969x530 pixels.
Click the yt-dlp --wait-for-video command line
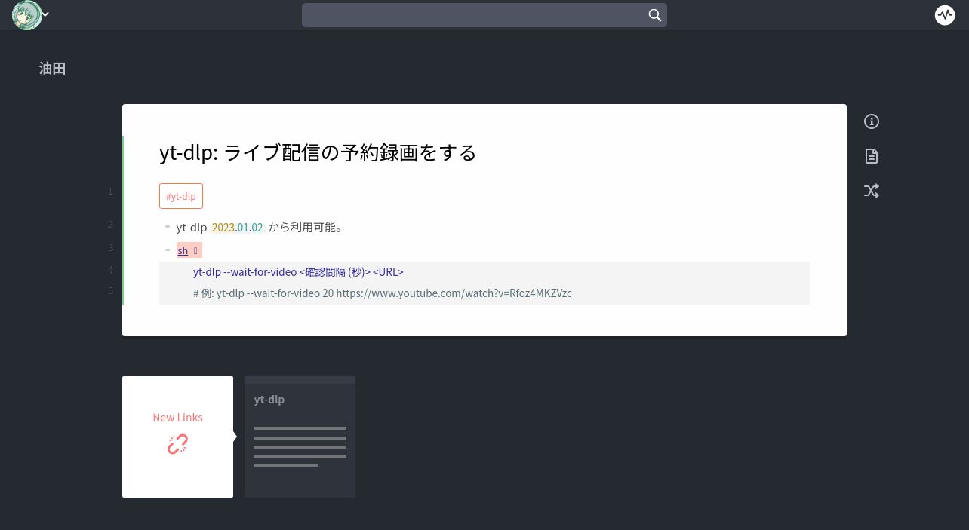298,271
